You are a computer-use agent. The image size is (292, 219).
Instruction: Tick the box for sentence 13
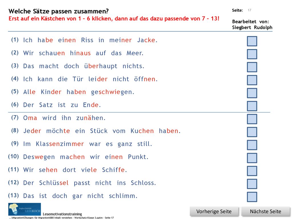coord(252,197)
